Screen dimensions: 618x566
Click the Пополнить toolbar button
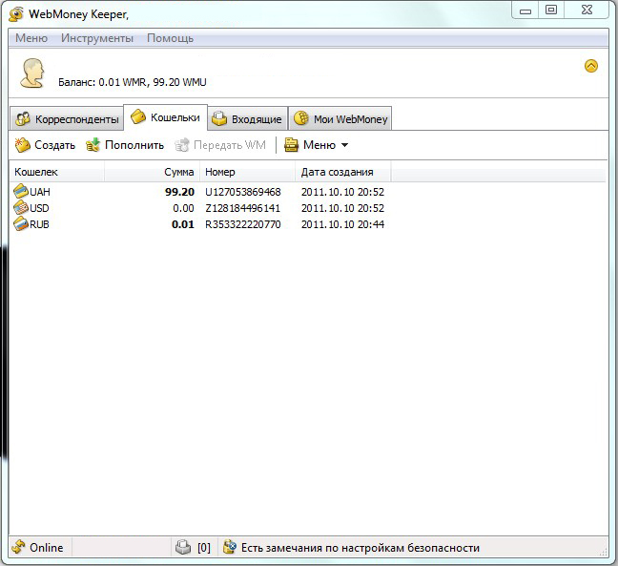tap(125, 145)
